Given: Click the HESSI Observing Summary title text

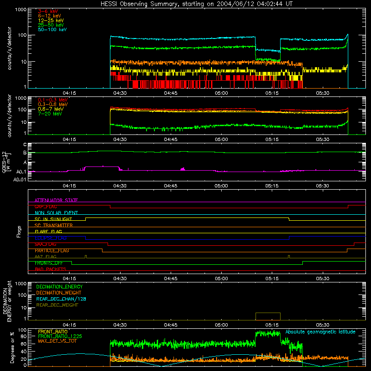Looking at the screenshot, I should [196, 4].
